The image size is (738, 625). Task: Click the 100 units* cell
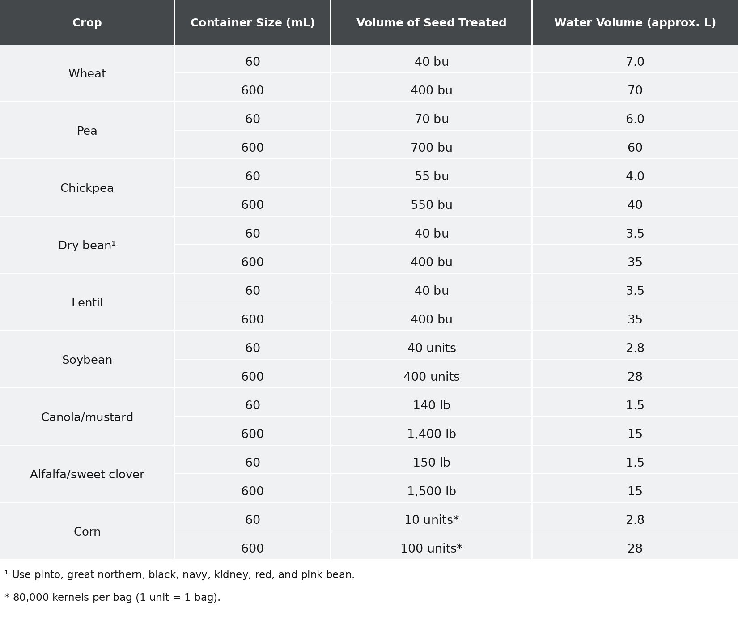[x=431, y=548]
